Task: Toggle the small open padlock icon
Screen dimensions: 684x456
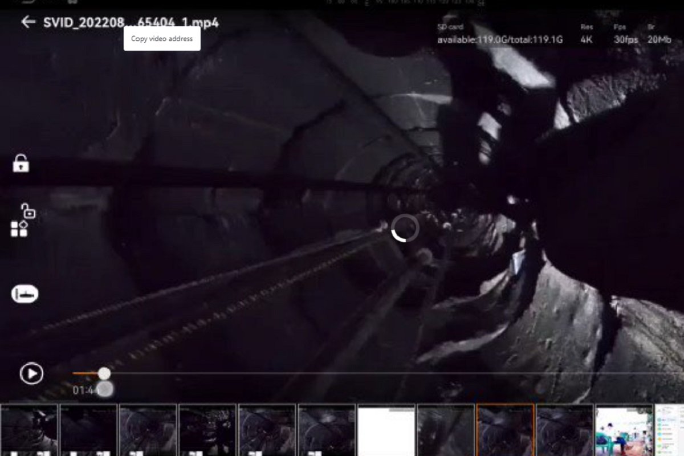Action: coord(28,210)
